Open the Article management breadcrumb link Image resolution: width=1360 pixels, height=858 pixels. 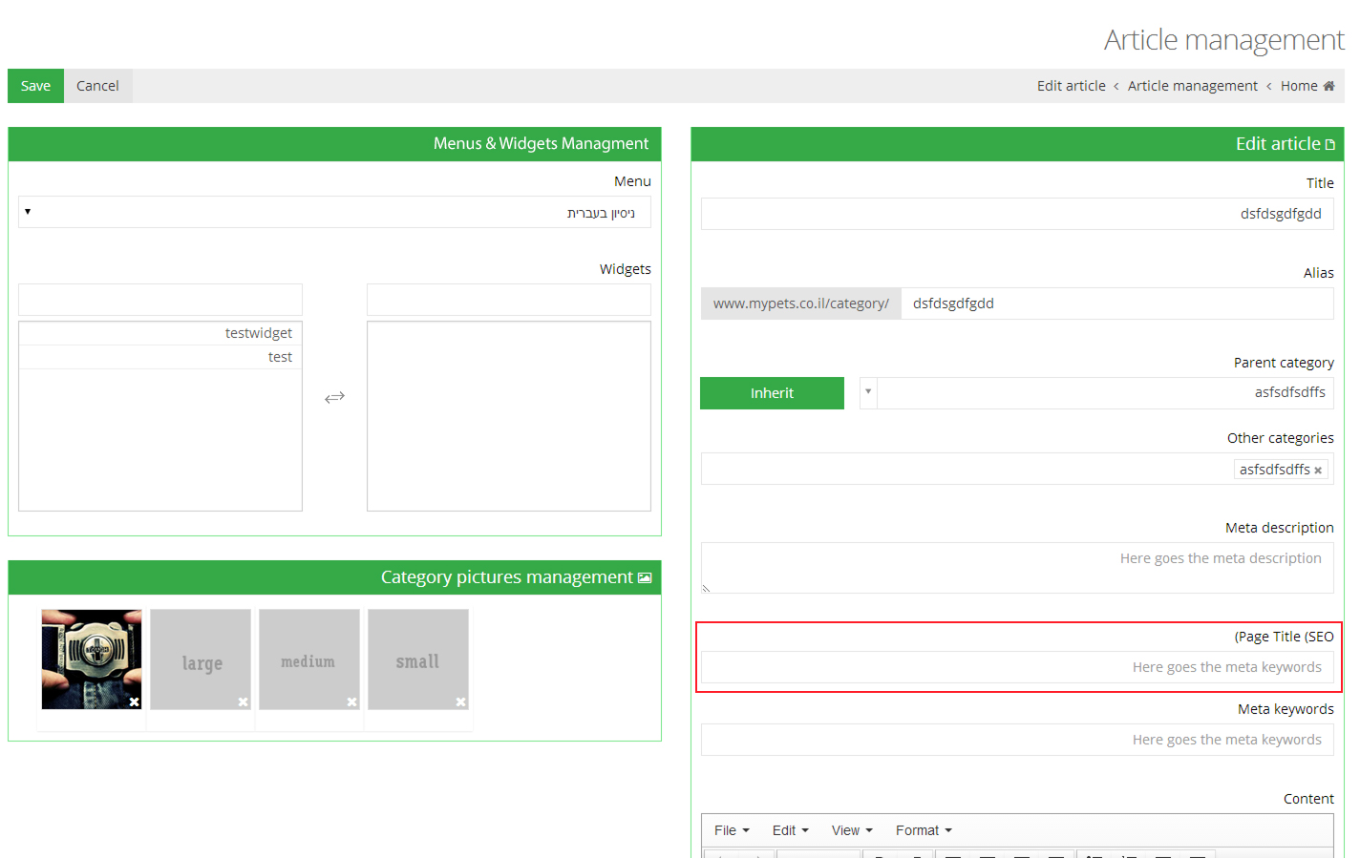[x=1192, y=86]
